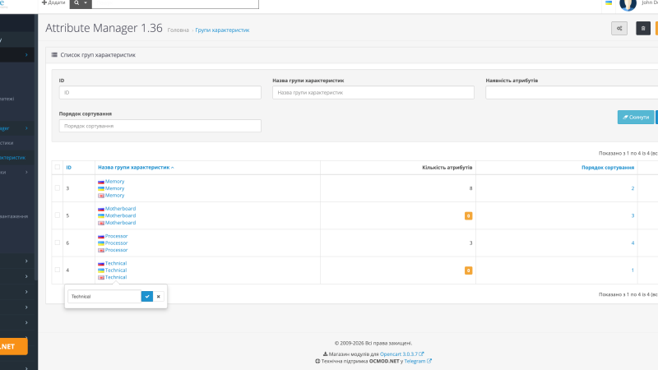Sort by Порядок сортування column header

pyautogui.click(x=608, y=168)
